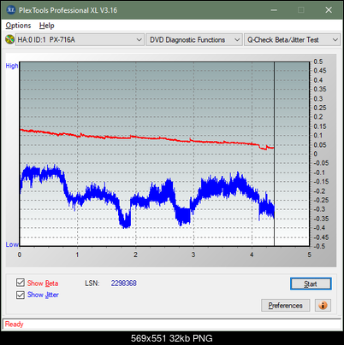
Task: Click the red beta curve on the graph
Action: tap(148, 138)
